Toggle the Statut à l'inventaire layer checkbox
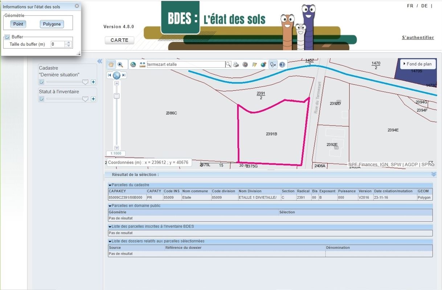The width and height of the screenshot is (442, 290). pyautogui.click(x=42, y=99)
